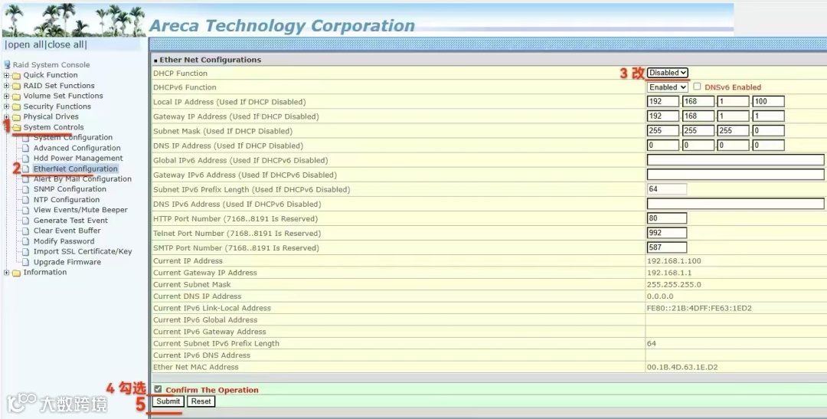827x419 pixels.
Task: Uncheck Confirm The Operation checkbox
Action: [x=158, y=389]
